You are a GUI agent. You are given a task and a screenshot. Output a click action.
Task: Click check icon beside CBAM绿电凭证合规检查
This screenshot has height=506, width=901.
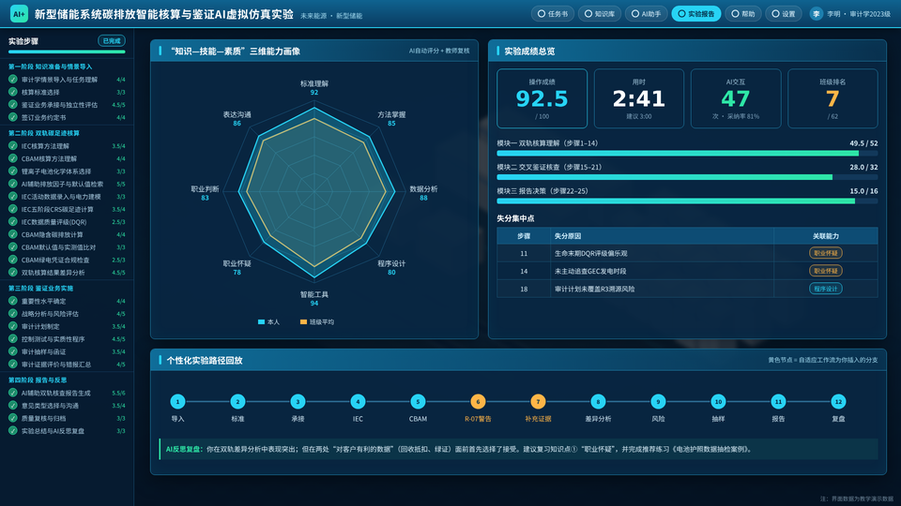click(12, 260)
